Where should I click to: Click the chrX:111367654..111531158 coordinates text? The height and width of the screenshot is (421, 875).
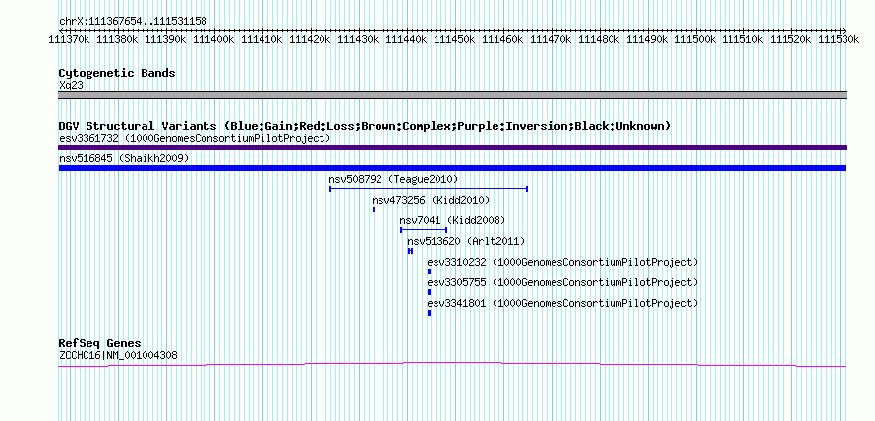[x=133, y=22]
